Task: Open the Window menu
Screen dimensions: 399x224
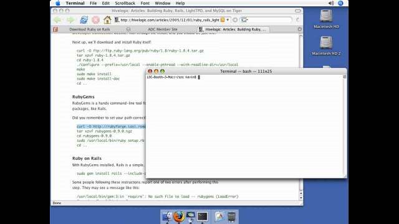Action: 163,3
